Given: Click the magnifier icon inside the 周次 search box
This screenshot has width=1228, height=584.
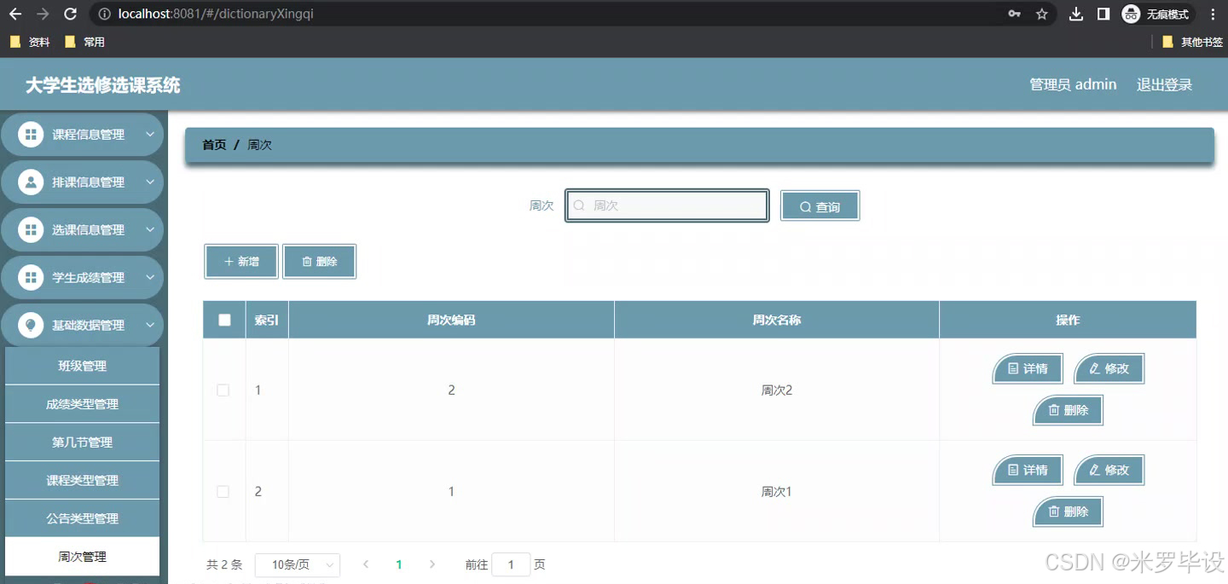Looking at the screenshot, I should click(x=579, y=205).
